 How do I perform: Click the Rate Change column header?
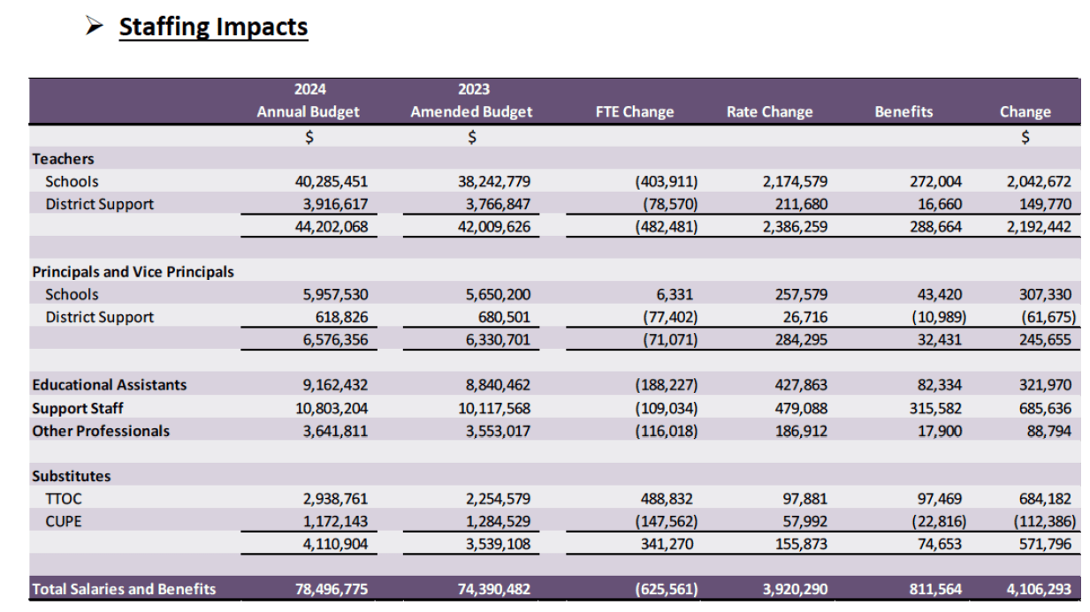(769, 112)
